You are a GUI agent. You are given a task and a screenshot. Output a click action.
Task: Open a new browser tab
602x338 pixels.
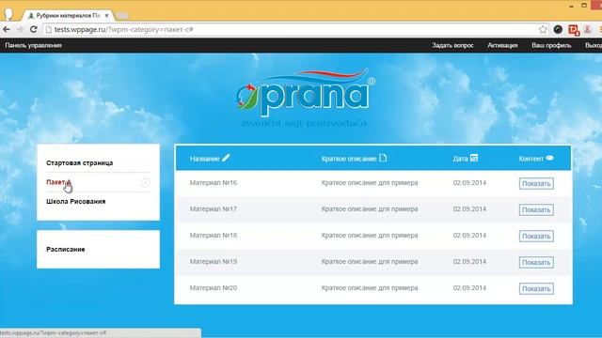point(122,15)
